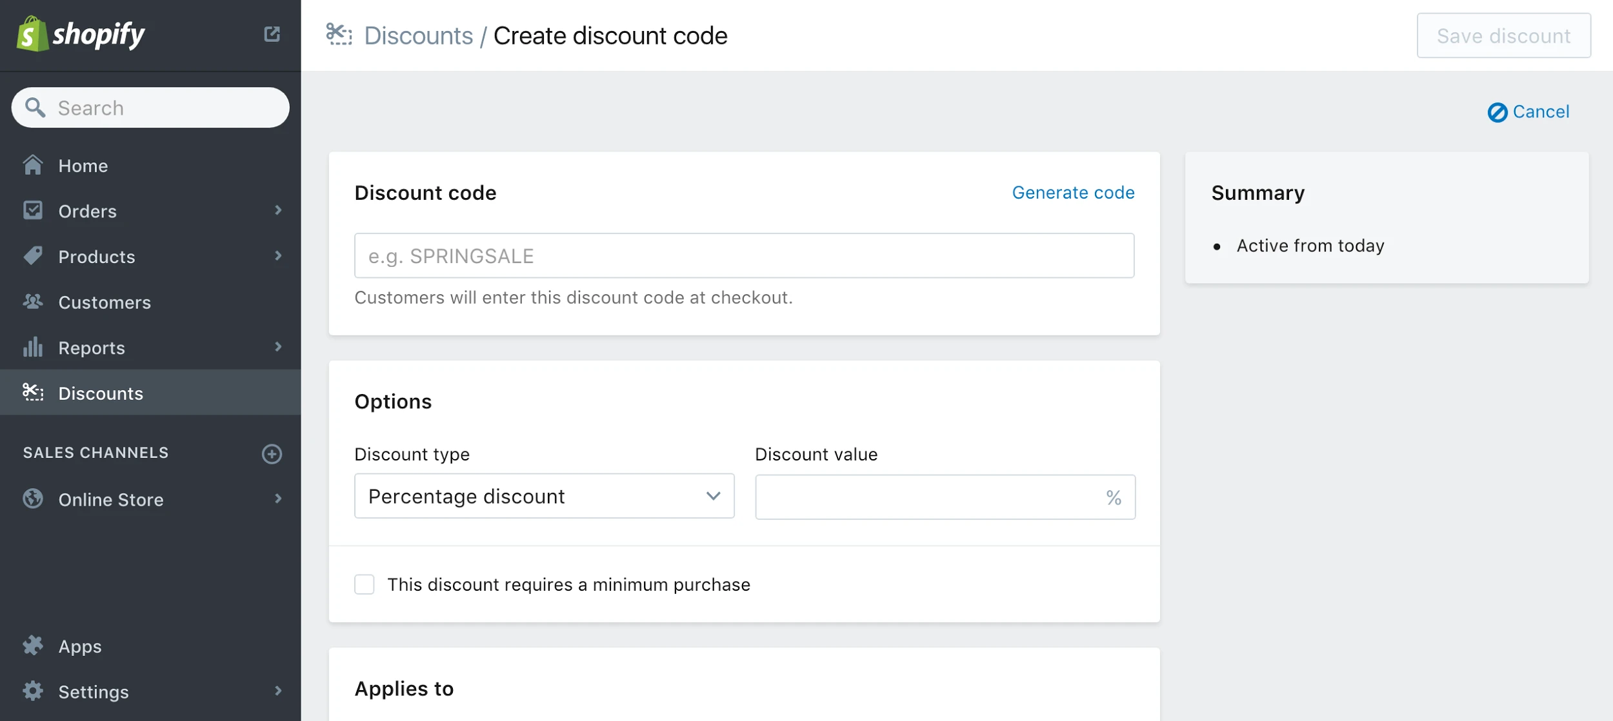Open Reports in the sidebar menu
The image size is (1613, 721).
click(x=92, y=348)
